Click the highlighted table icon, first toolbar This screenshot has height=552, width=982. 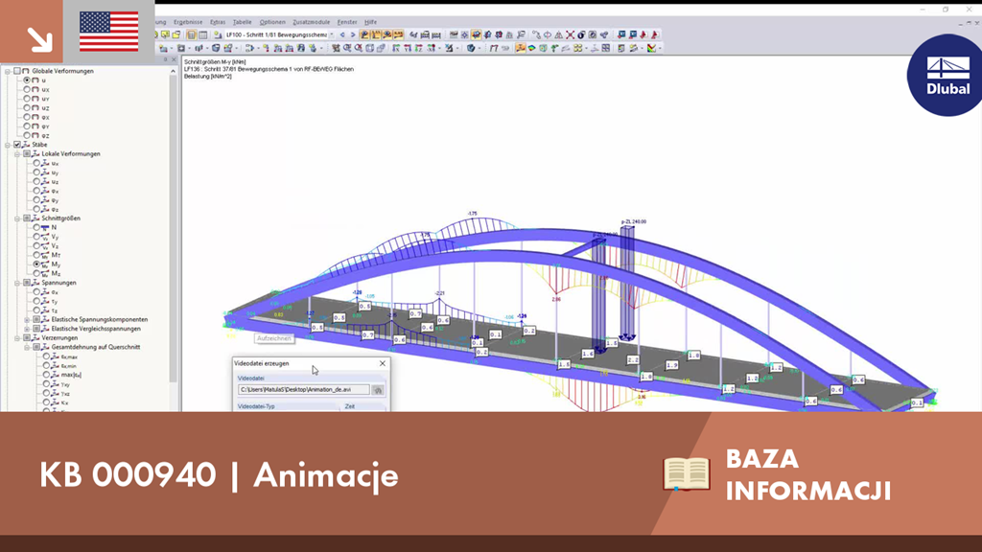click(x=192, y=35)
